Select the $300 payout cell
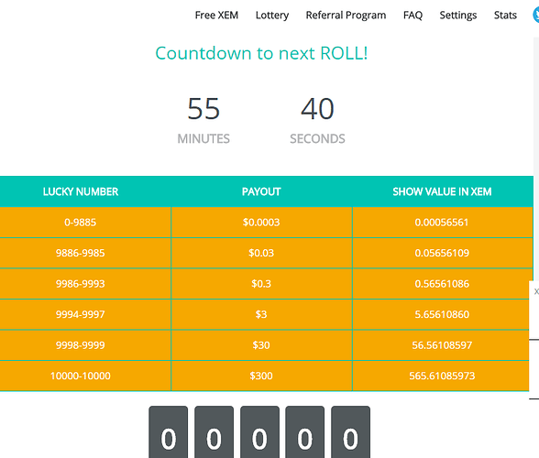The image size is (539, 458). pyautogui.click(x=261, y=376)
